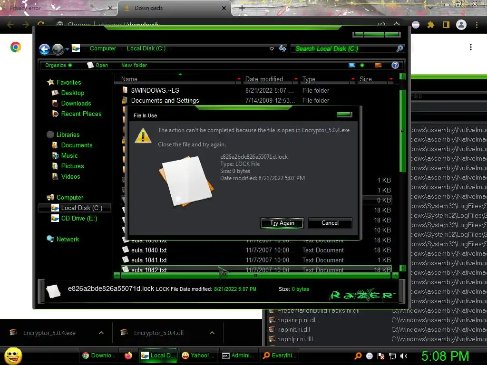The image size is (487, 365).
Task: Open Size column filter dropdown
Action: 391,79
